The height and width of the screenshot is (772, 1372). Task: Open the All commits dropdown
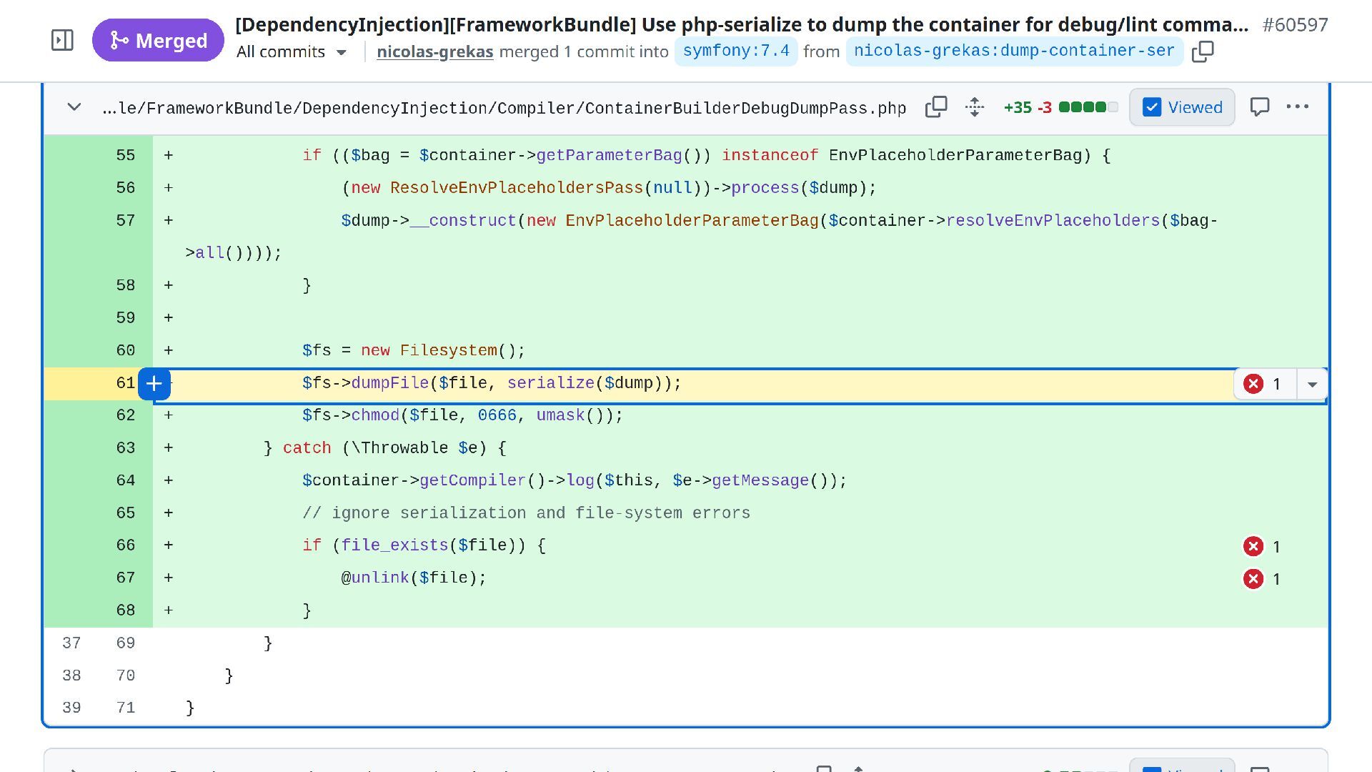point(292,52)
